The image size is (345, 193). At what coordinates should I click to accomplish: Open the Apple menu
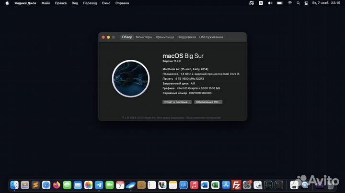7,3
